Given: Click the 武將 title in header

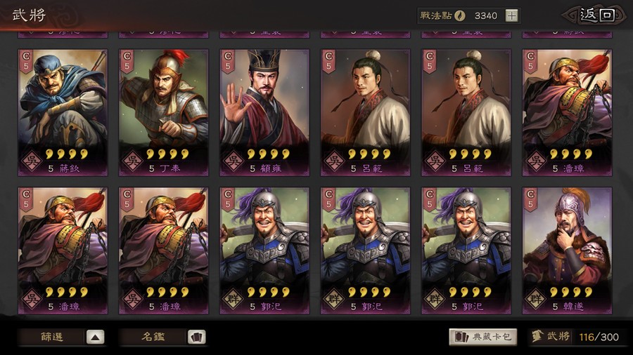Looking at the screenshot, I should [x=29, y=15].
